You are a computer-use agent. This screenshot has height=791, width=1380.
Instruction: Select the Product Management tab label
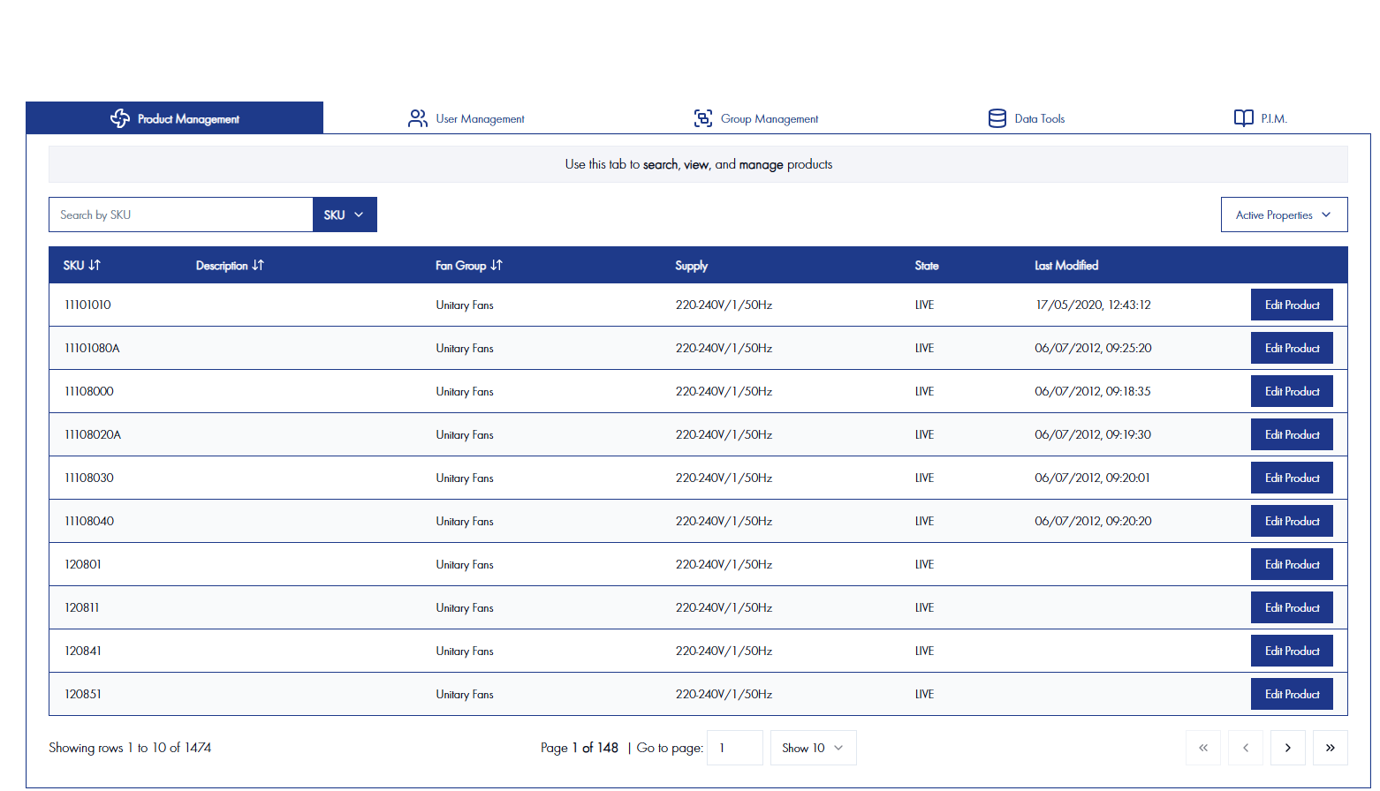(188, 119)
